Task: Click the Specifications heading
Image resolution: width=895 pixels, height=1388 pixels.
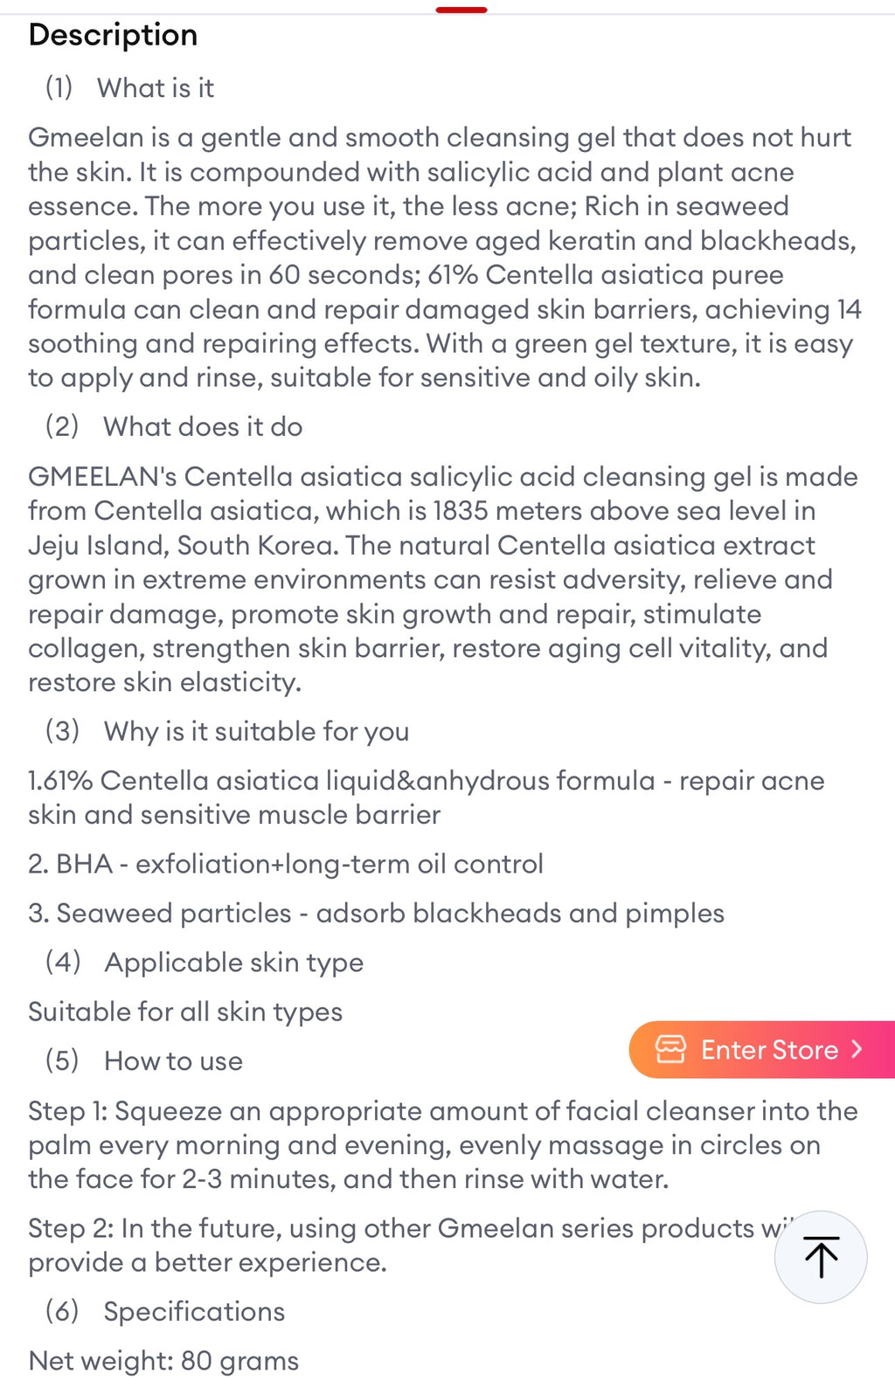Action: click(x=193, y=1311)
